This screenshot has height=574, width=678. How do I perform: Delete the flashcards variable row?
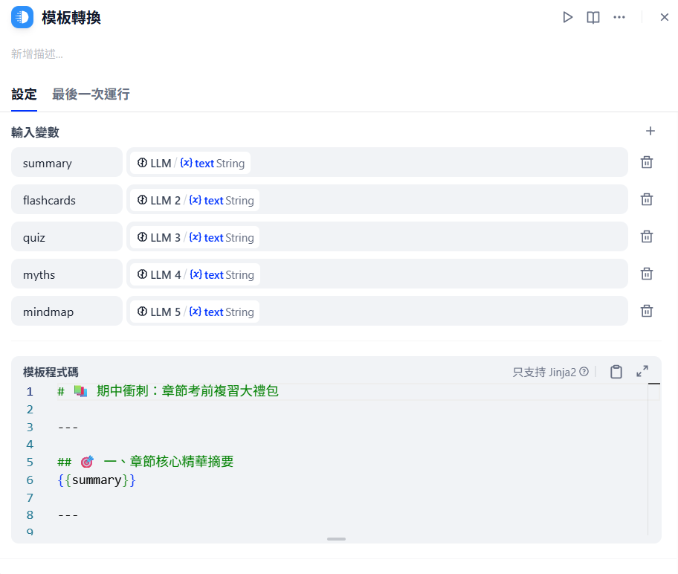647,199
